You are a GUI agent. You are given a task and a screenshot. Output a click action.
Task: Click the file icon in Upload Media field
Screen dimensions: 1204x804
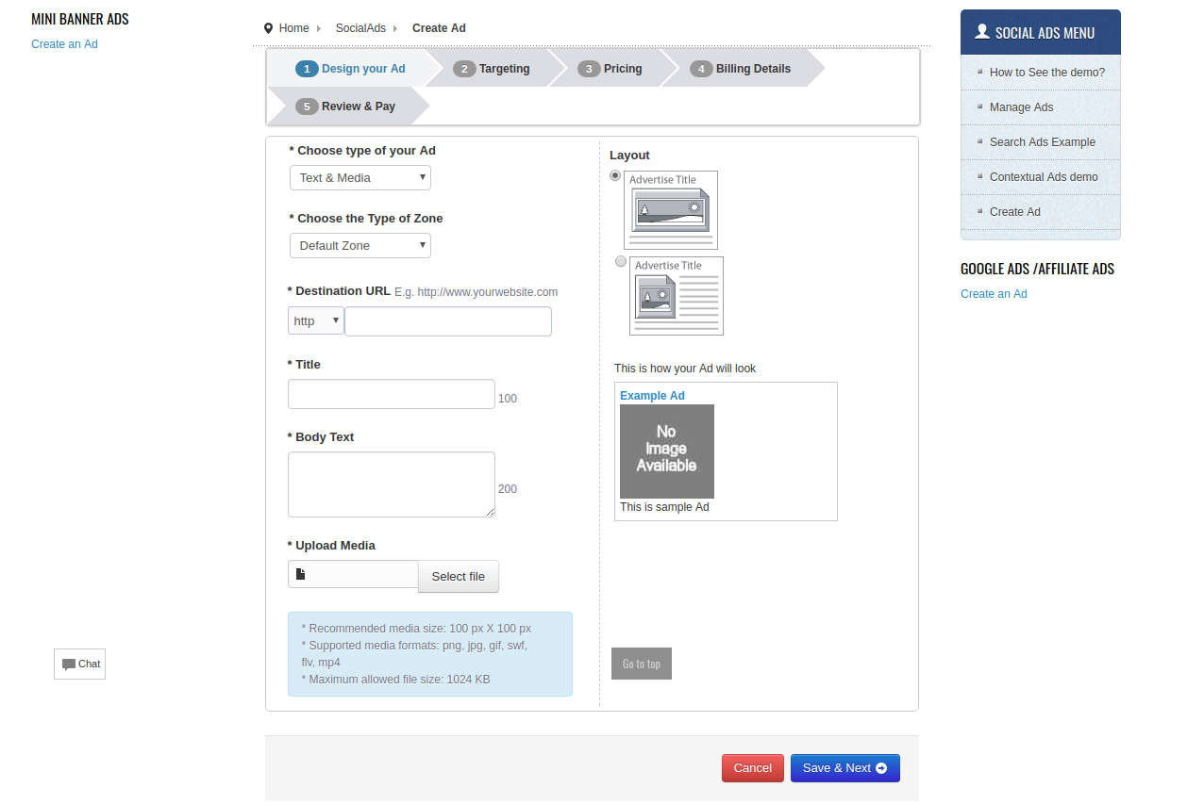pos(301,574)
